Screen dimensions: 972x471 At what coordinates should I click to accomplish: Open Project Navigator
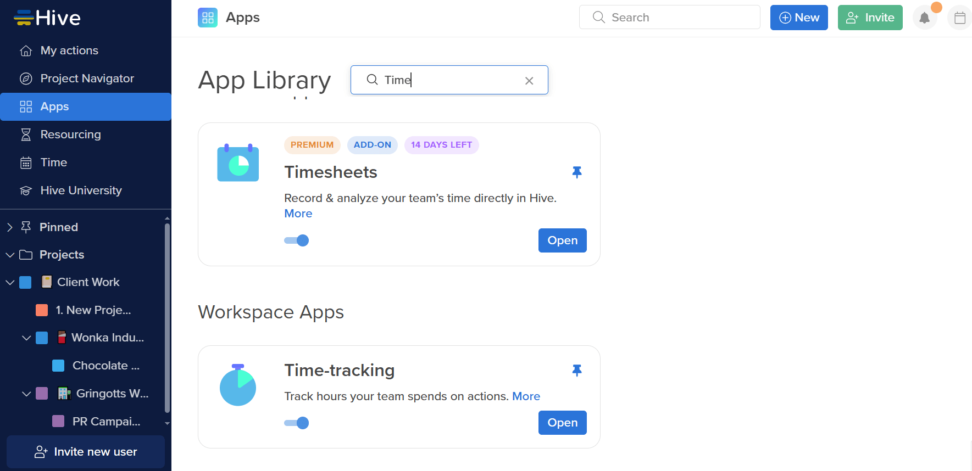pyautogui.click(x=86, y=78)
